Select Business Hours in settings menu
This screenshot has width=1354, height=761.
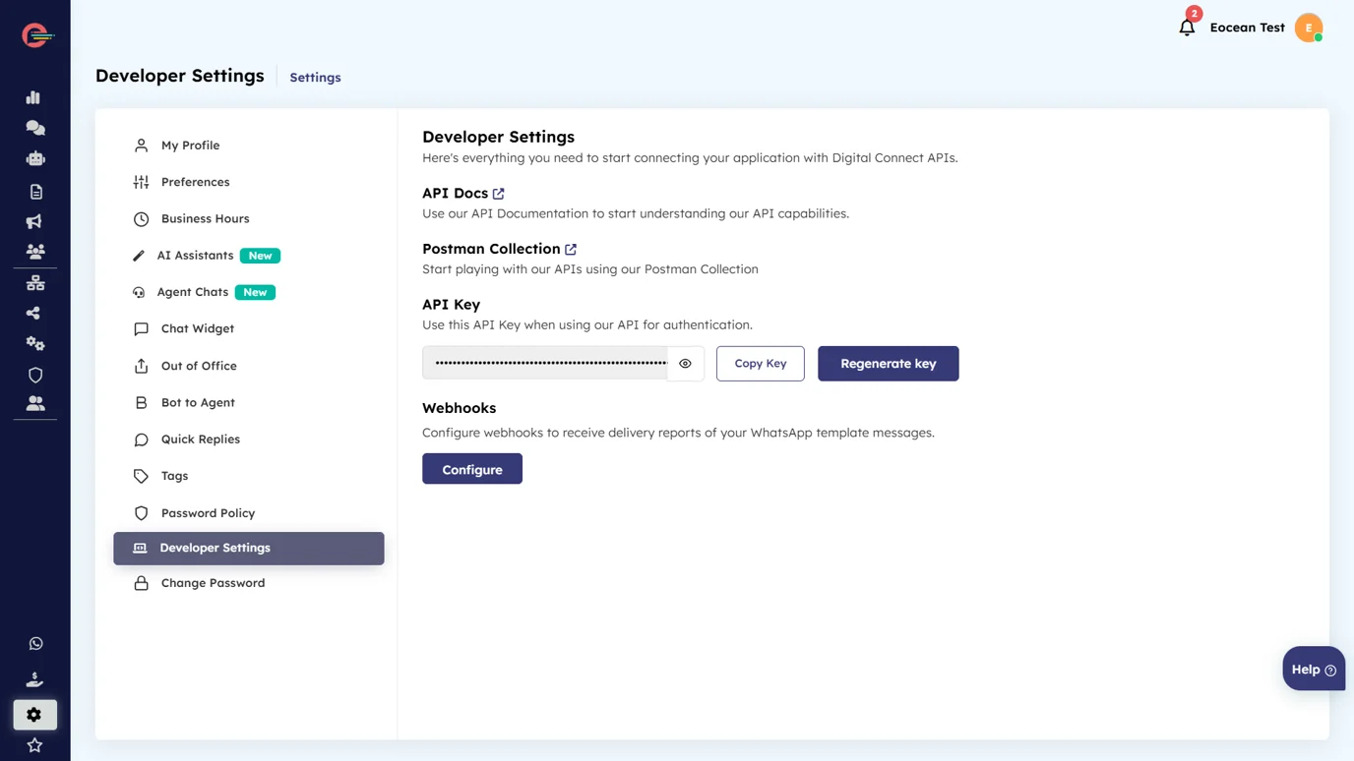coord(205,218)
